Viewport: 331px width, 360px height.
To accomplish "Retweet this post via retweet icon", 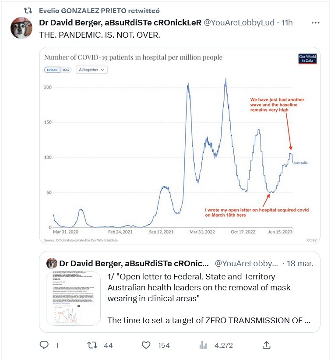I will [92, 345].
